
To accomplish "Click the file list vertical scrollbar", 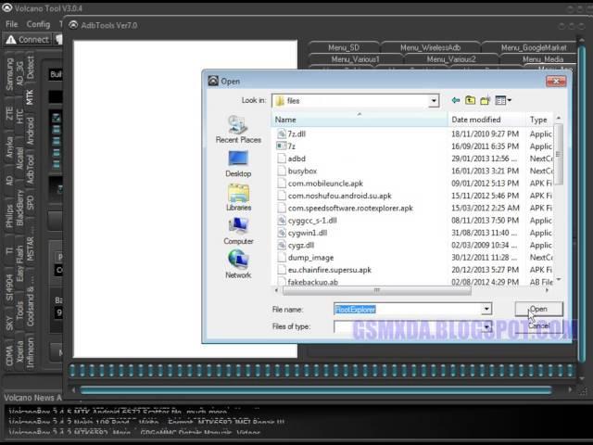I will tap(558, 154).
